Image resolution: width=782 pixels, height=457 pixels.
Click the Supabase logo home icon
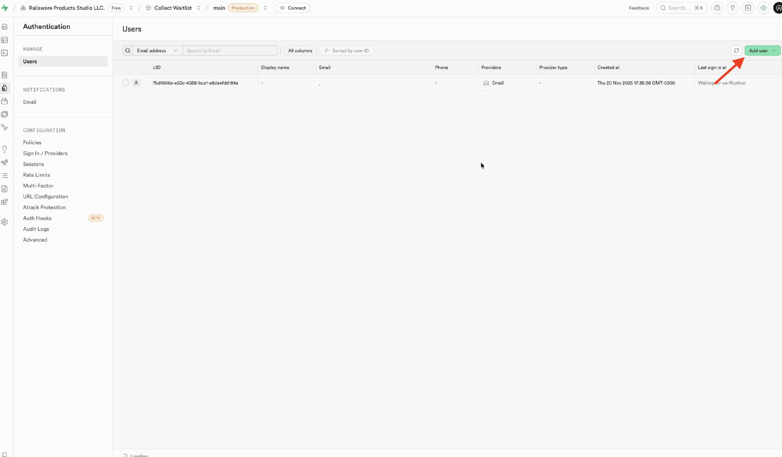[x=5, y=8]
